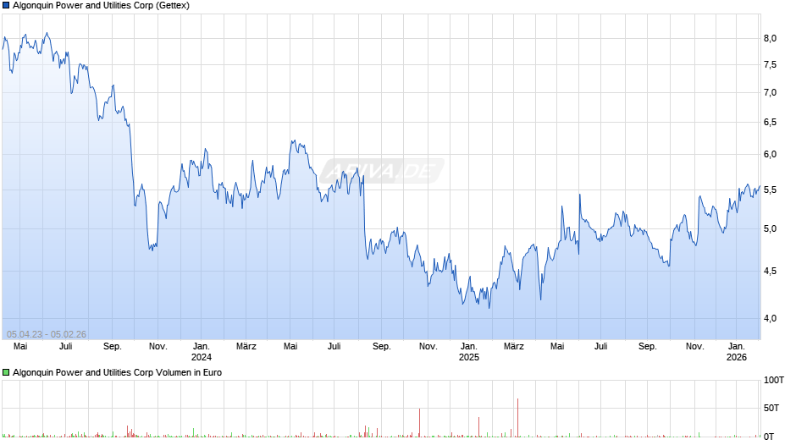Image resolution: width=796 pixels, height=445 pixels.
Task: Click the 'Jan. 2024' time axis label
Action: coord(202,352)
